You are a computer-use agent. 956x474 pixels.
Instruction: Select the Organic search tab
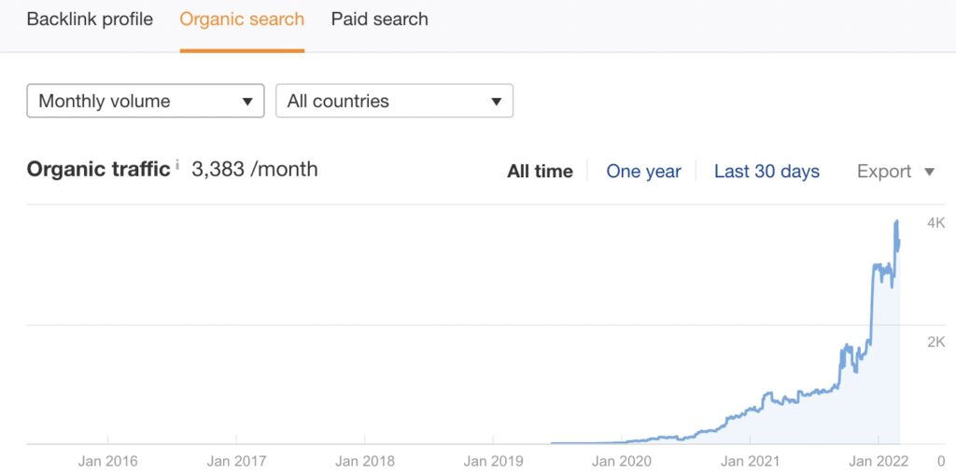coord(242,19)
